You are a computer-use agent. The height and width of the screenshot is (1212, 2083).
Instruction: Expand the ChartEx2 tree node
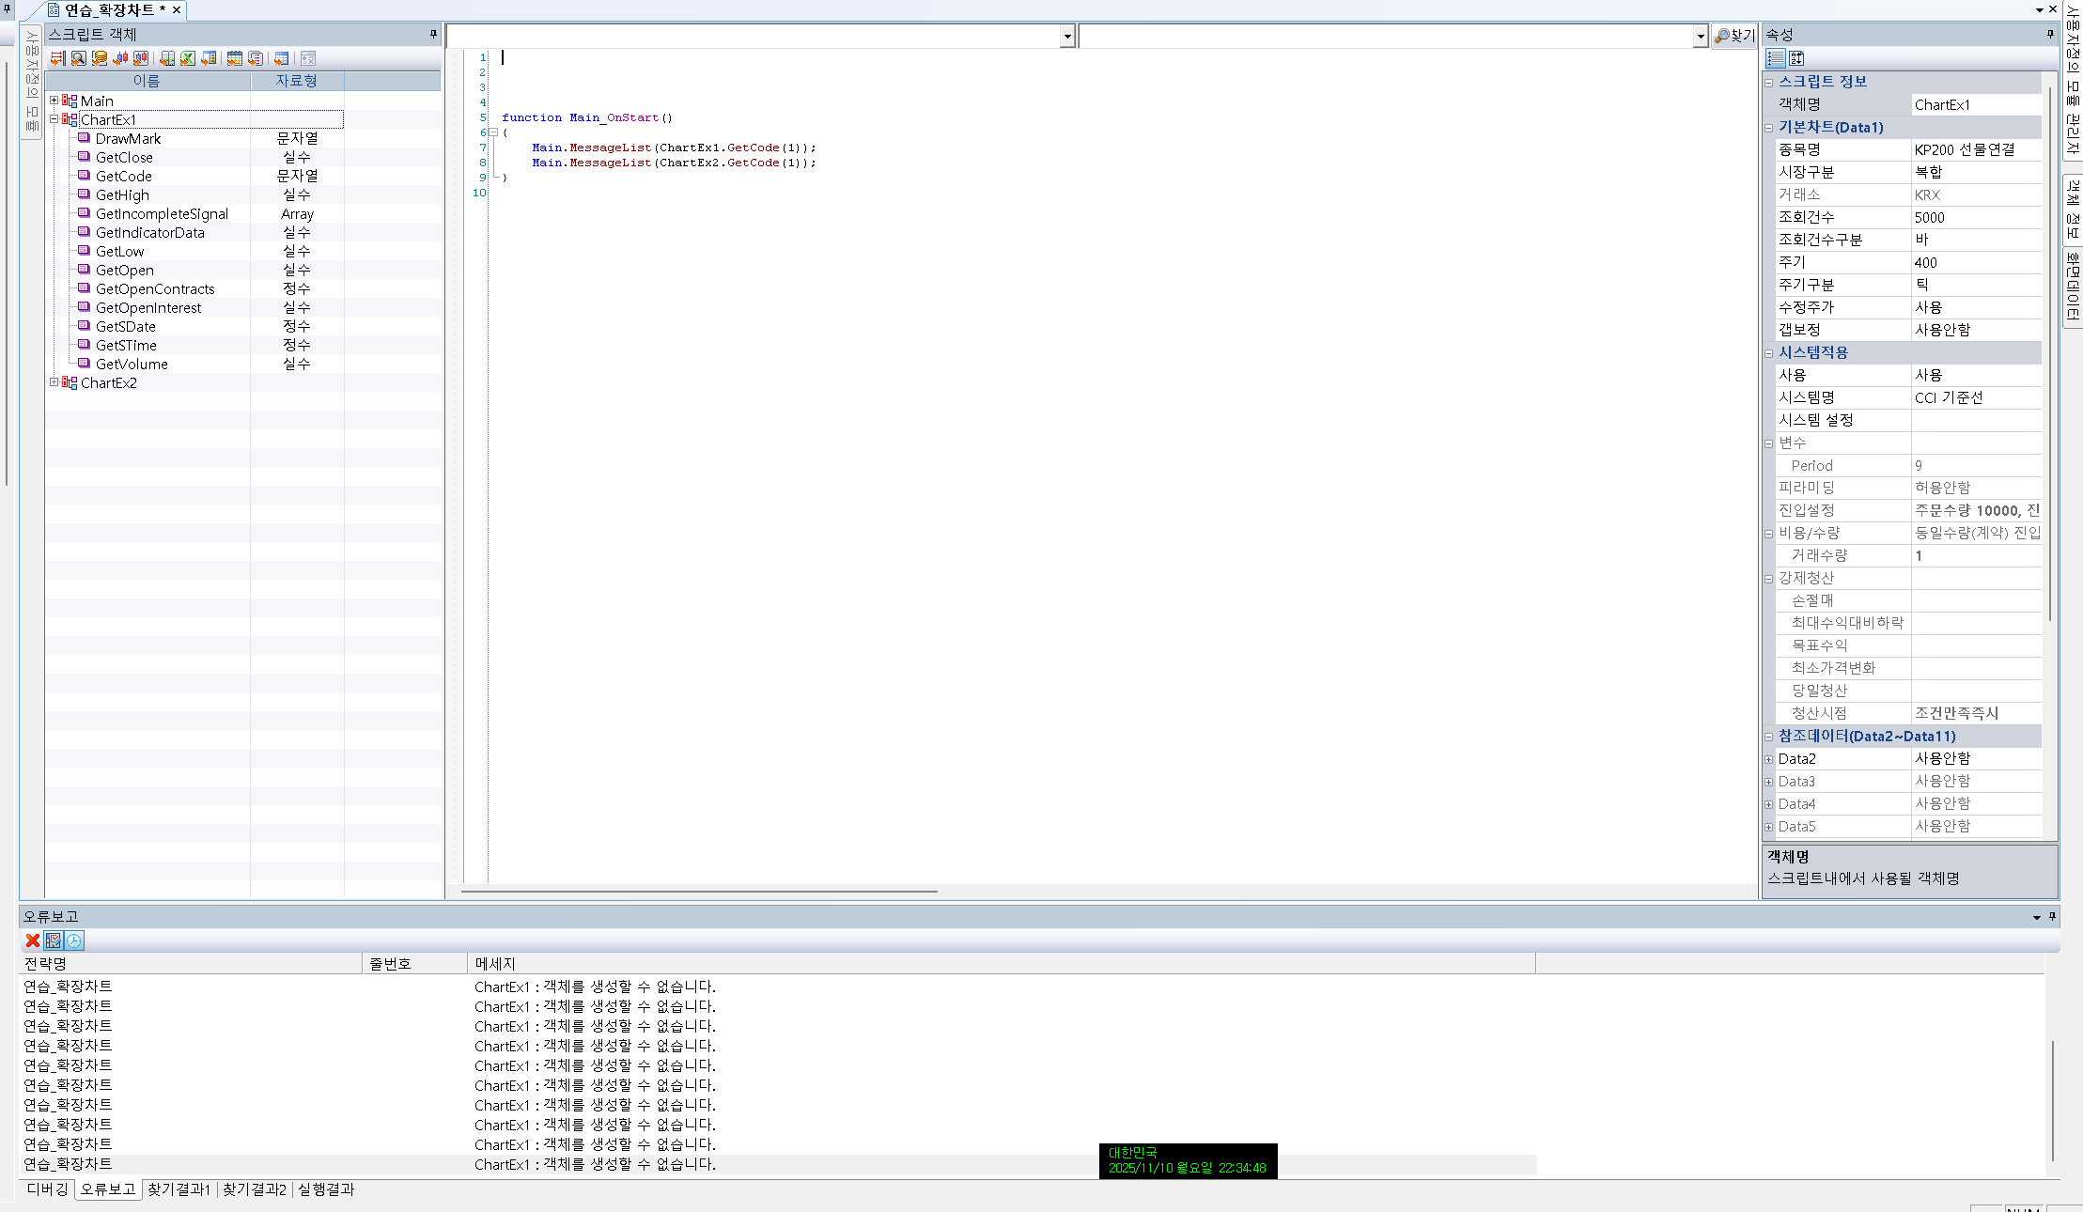pos(54,382)
